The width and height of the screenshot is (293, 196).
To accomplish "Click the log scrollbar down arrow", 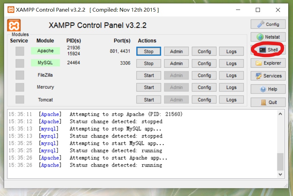I will pyautogui.click(x=280, y=174).
